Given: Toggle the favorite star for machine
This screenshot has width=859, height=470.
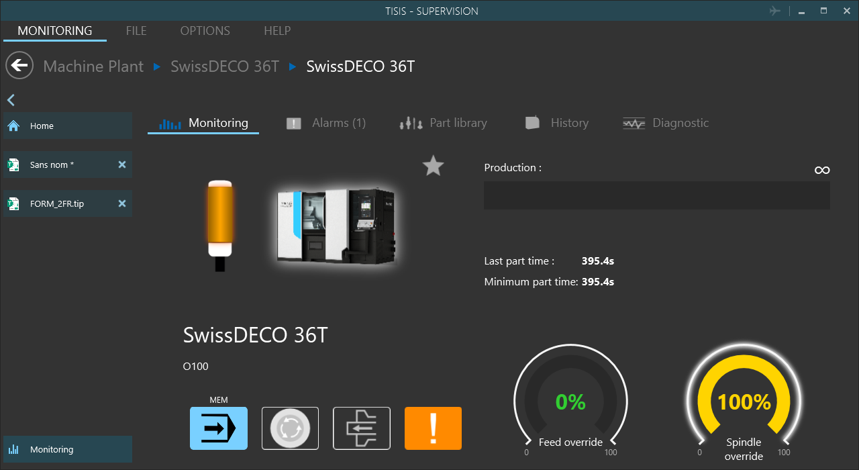Looking at the screenshot, I should coord(434,166).
